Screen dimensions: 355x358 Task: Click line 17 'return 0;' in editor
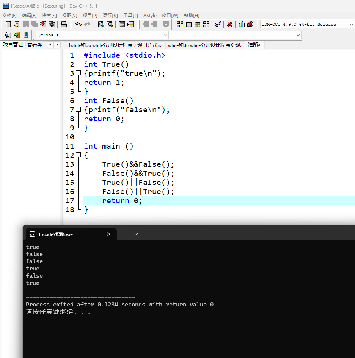(x=122, y=201)
